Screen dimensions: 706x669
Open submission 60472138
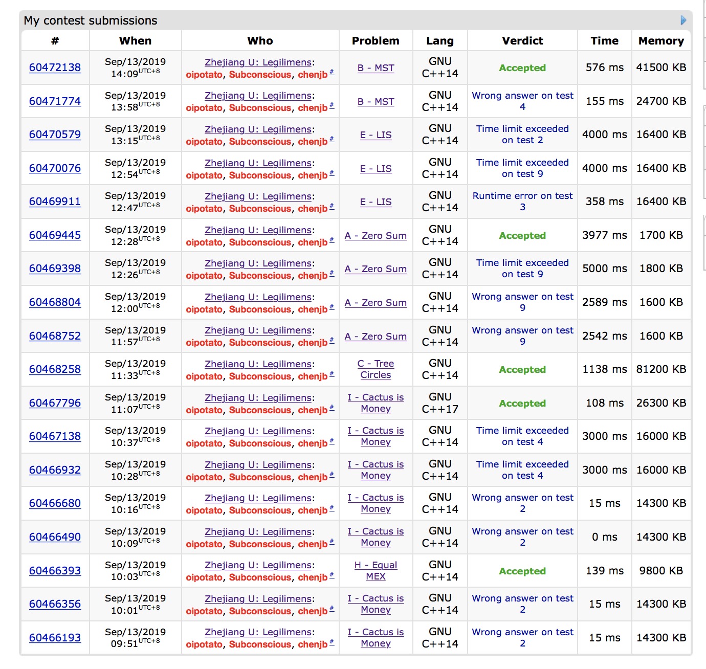click(x=55, y=68)
